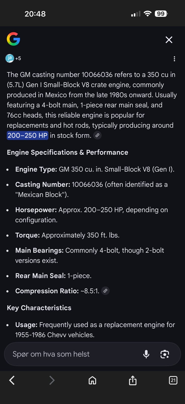The width and height of the screenshot is (185, 404).
Task: Close the AI overview with the X
Action: click(x=169, y=40)
